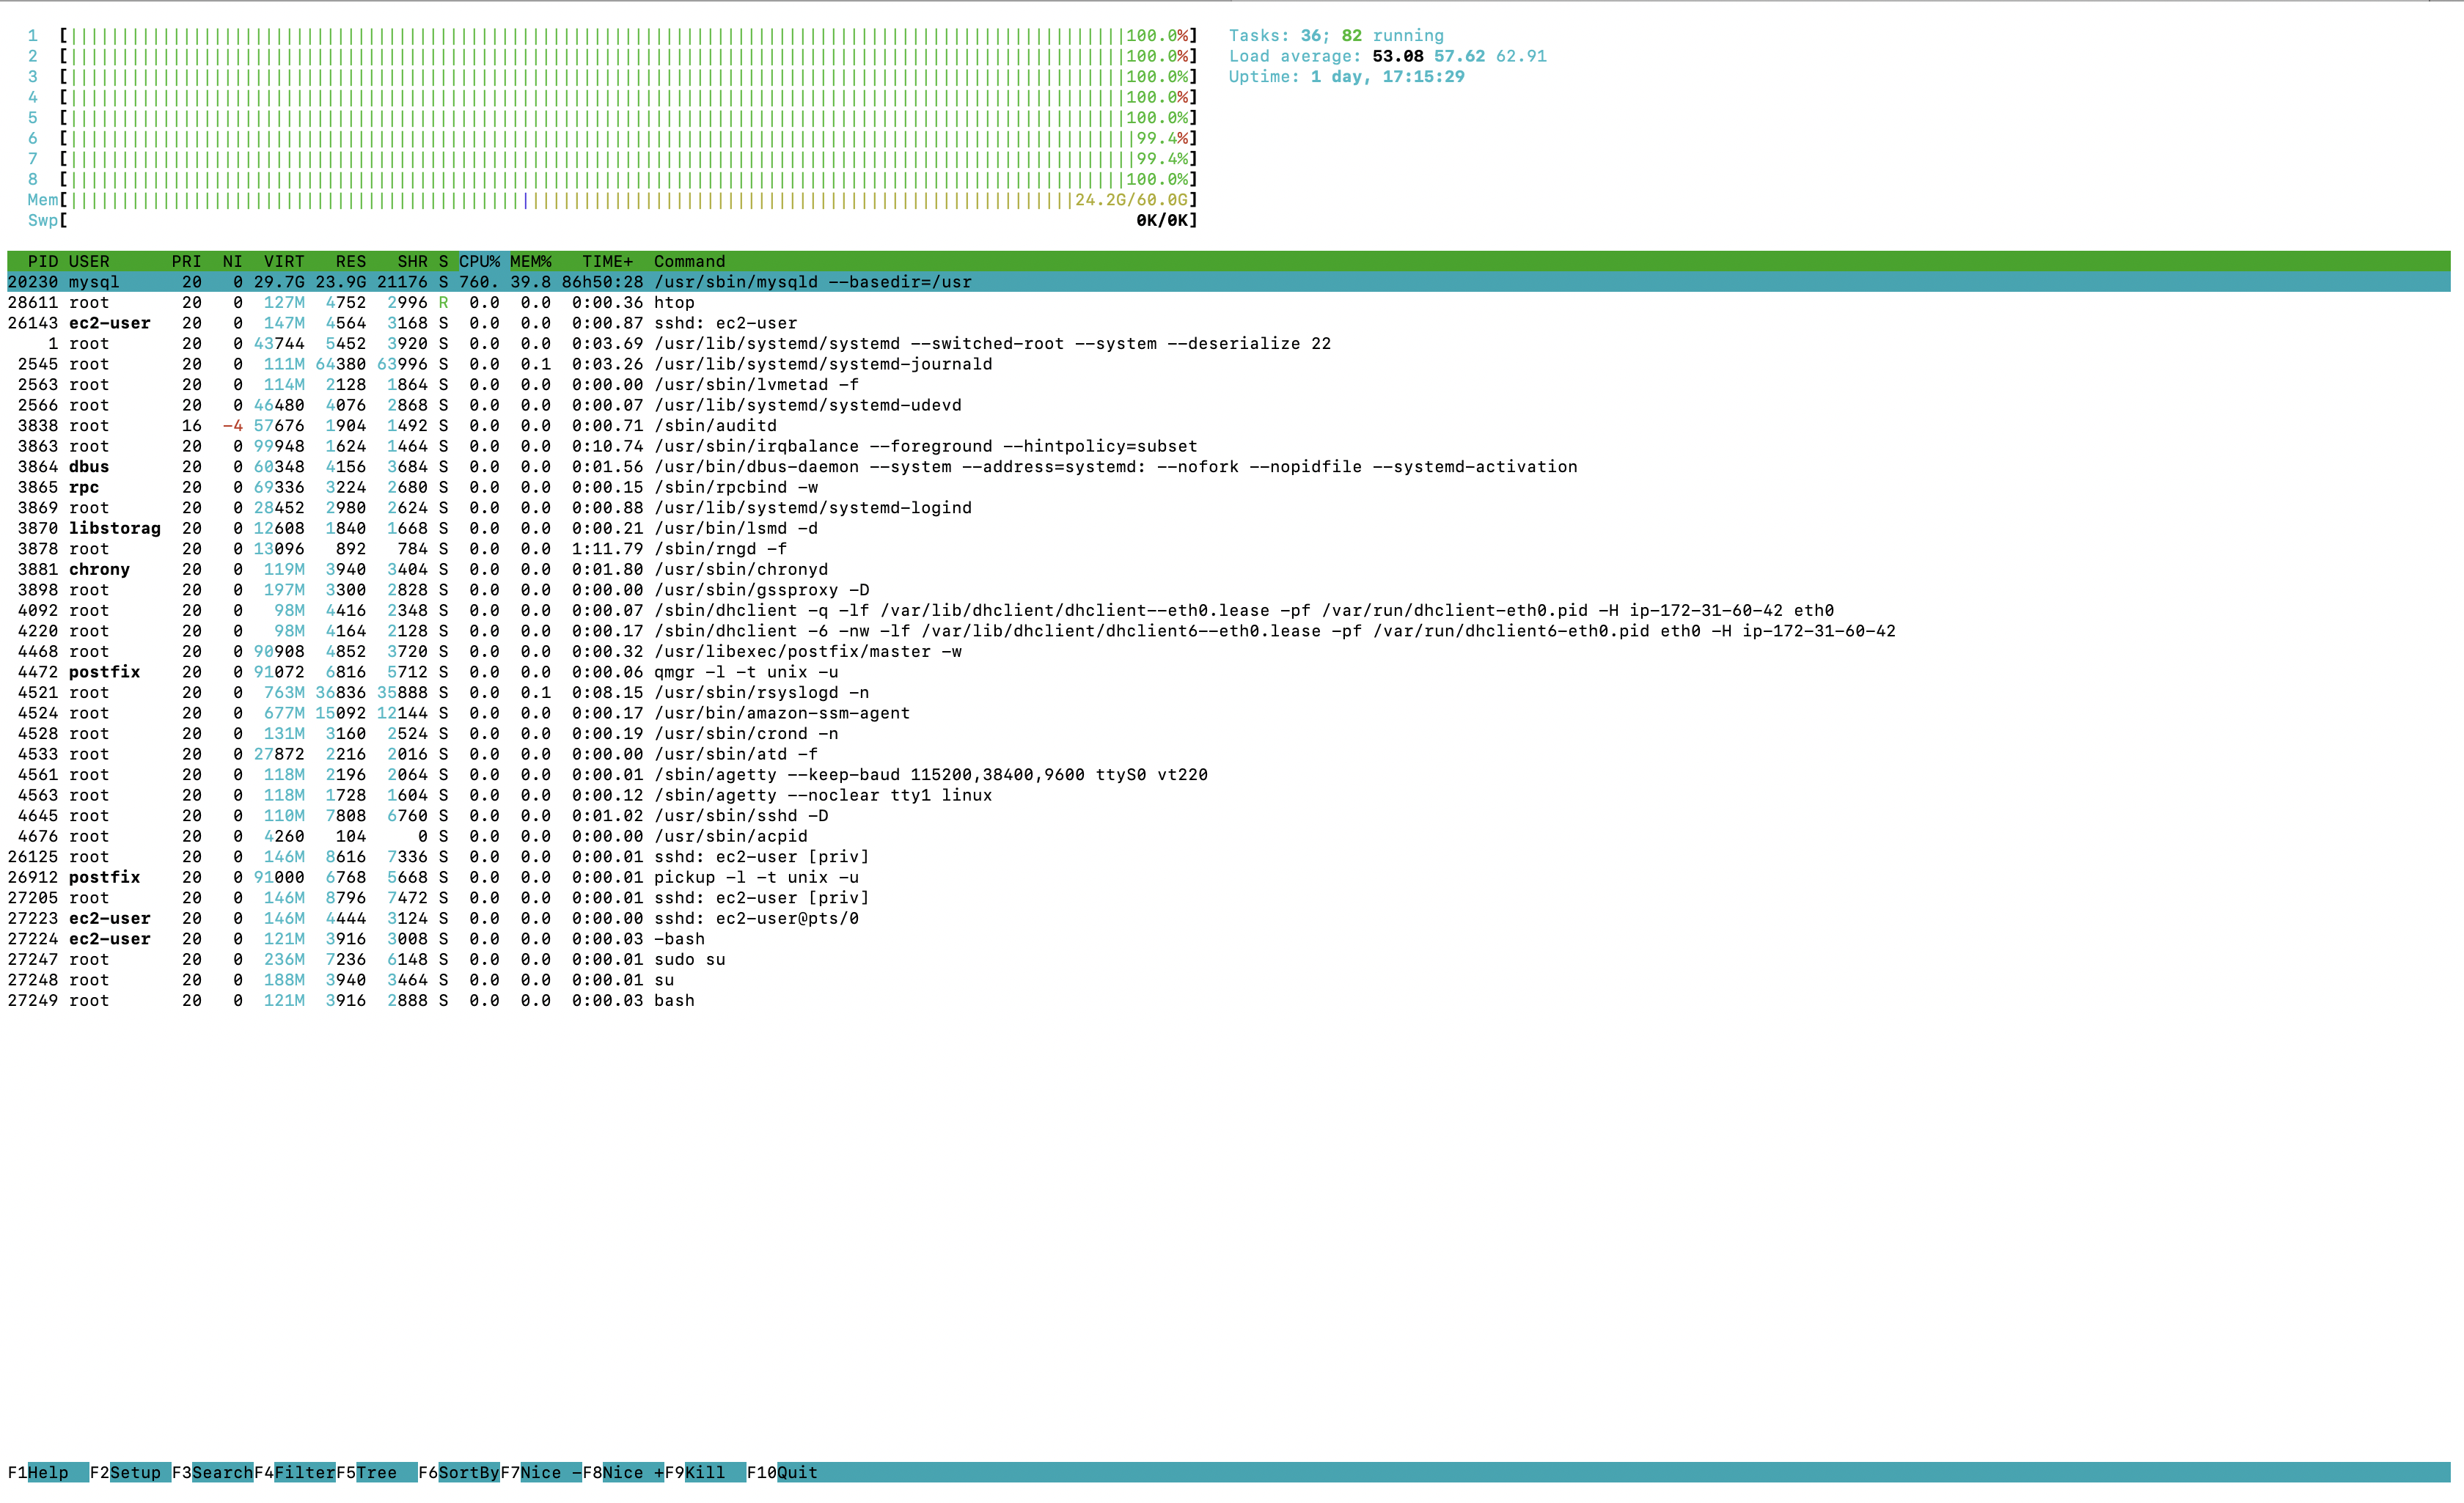
Task: Sort by the CPU% column header
Action: [x=480, y=261]
